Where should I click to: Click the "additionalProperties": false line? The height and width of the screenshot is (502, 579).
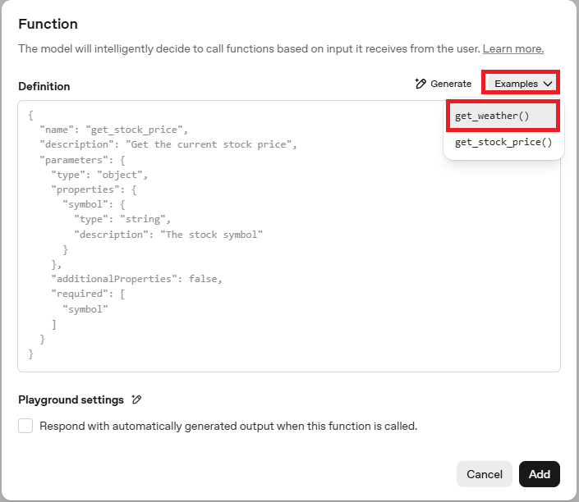point(136,279)
